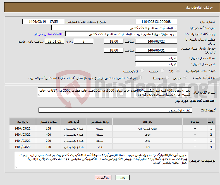Click the delivery city تهران field
Image resolution: width=220 pixels, height=185 pixels.
[156, 64]
